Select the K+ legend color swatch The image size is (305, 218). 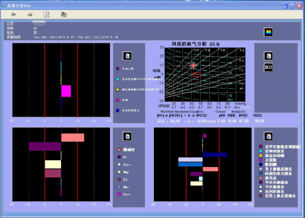click(118, 157)
